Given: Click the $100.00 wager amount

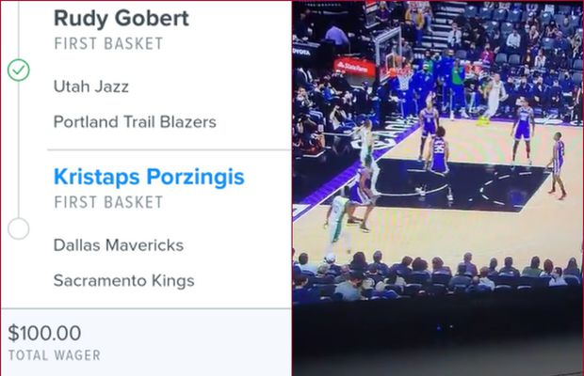Looking at the screenshot, I should [x=44, y=333].
